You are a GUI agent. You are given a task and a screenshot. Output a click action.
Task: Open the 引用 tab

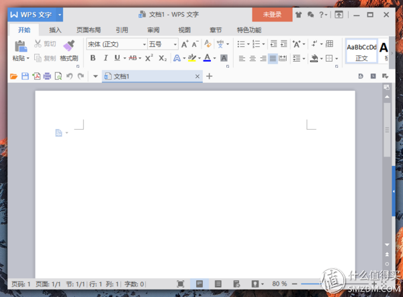coord(122,30)
